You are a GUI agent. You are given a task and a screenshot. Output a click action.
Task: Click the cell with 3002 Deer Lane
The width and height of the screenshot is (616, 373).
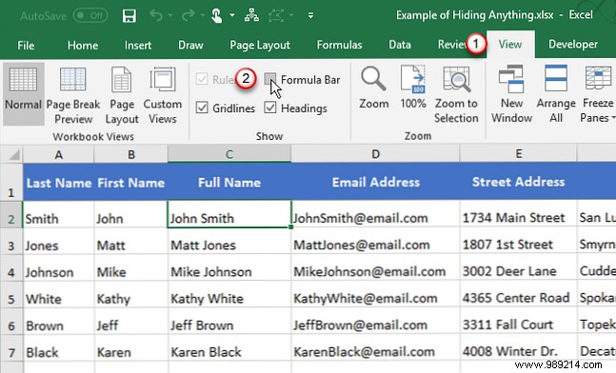519,268
